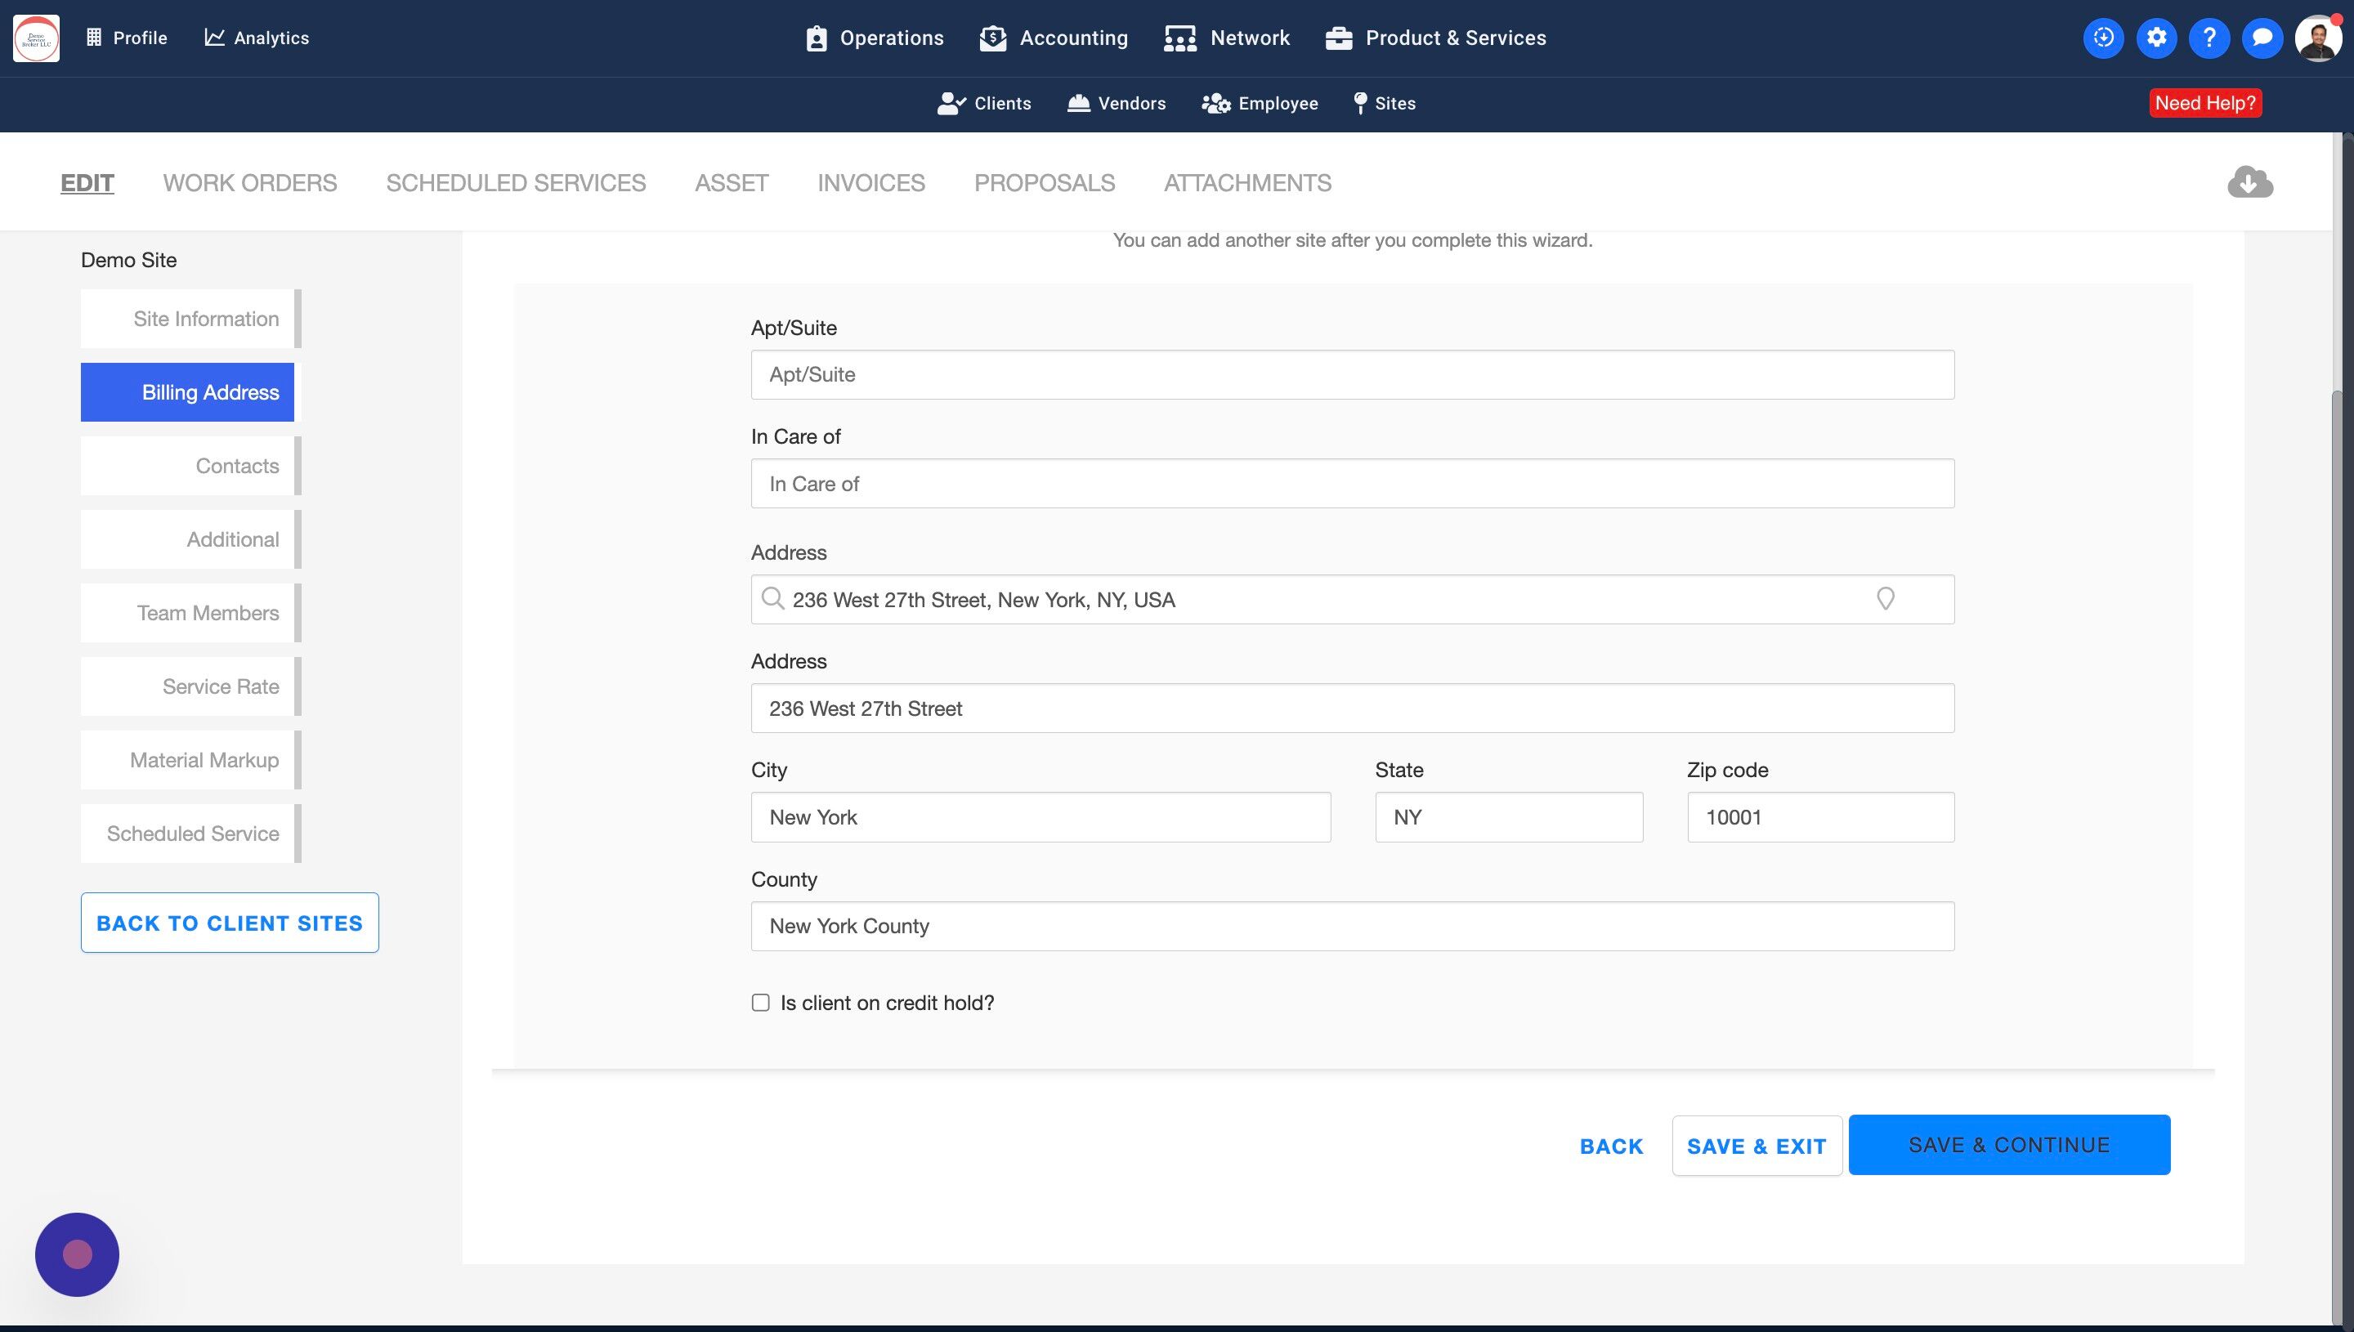
Task: Open the Operations menu
Action: [875, 38]
